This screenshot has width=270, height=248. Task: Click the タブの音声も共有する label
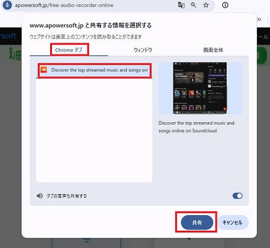pos(66,196)
